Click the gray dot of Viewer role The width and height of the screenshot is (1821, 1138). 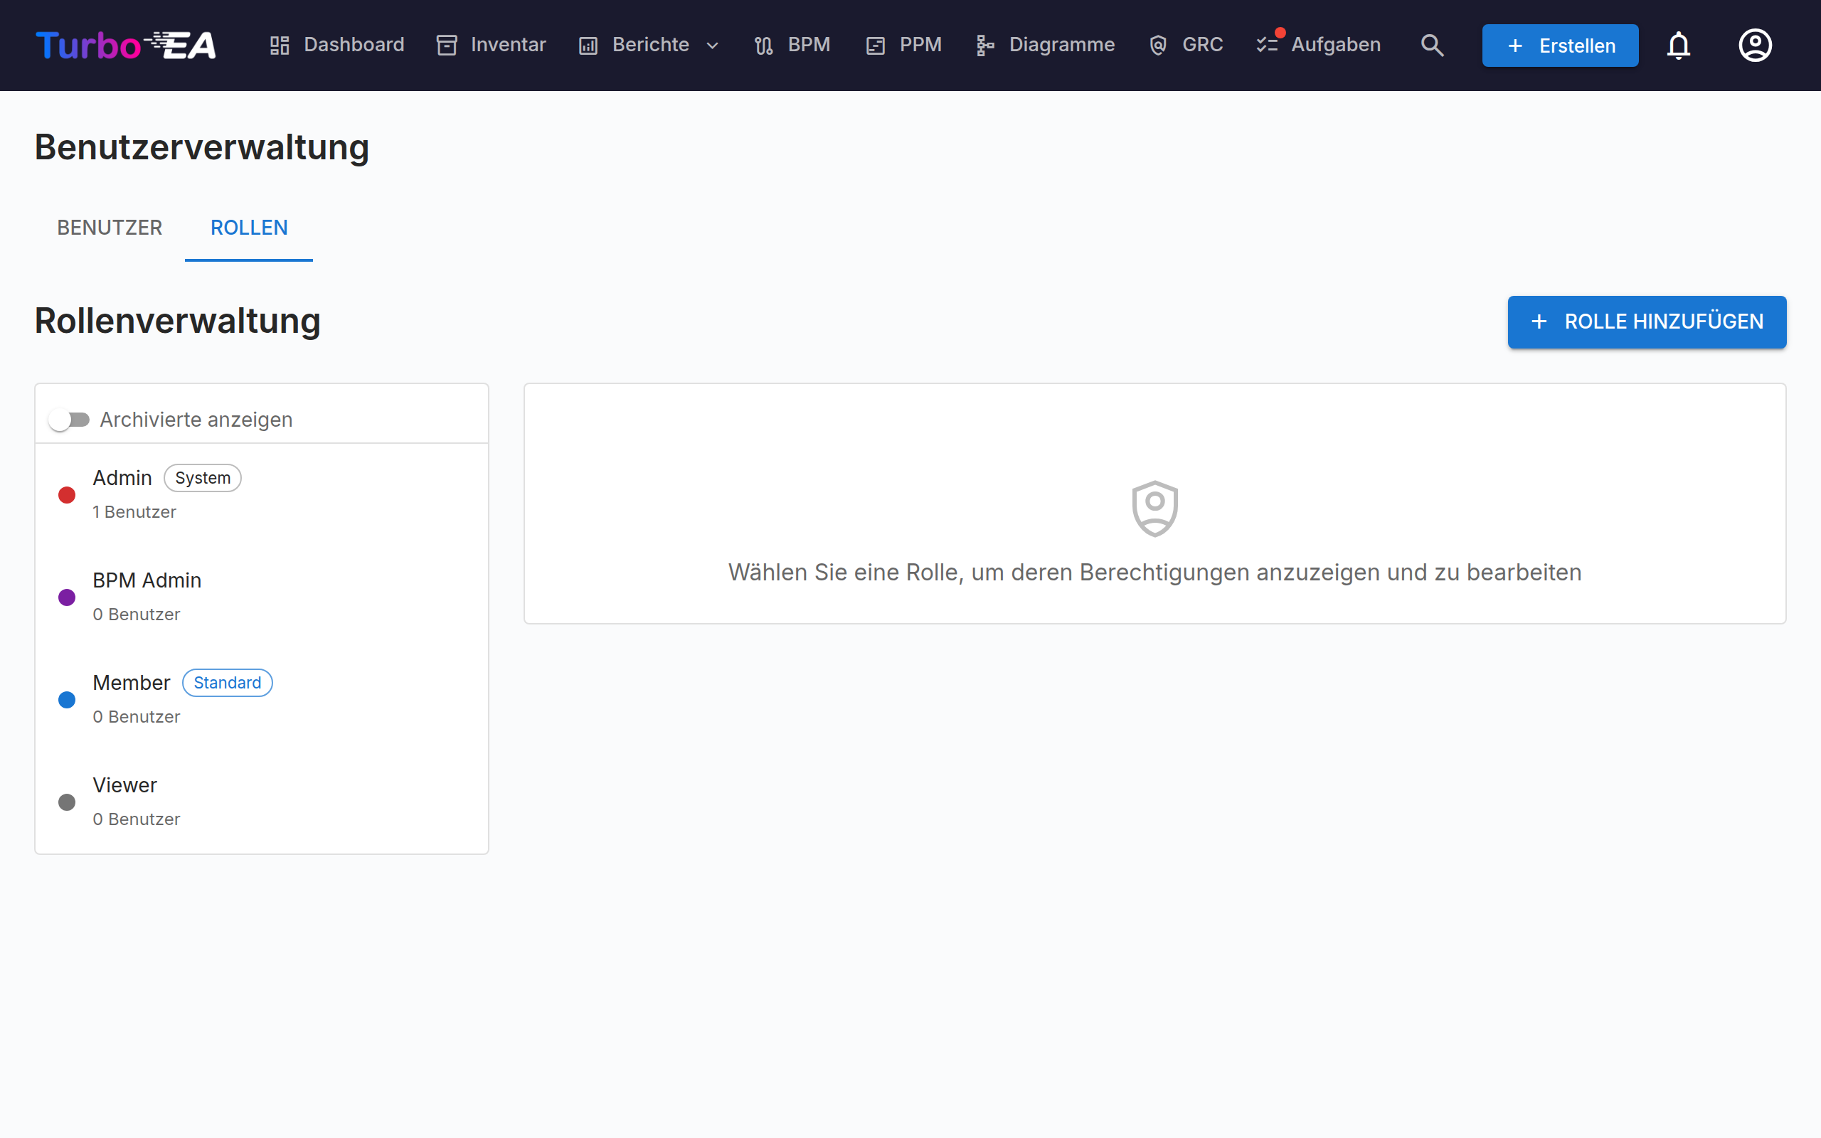67,802
